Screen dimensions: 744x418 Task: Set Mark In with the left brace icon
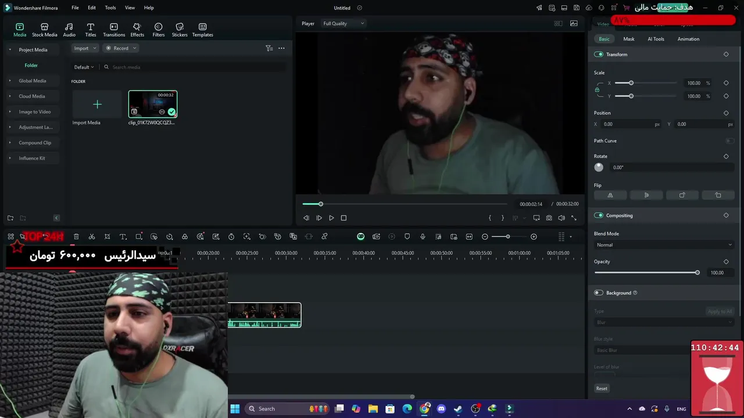click(490, 218)
